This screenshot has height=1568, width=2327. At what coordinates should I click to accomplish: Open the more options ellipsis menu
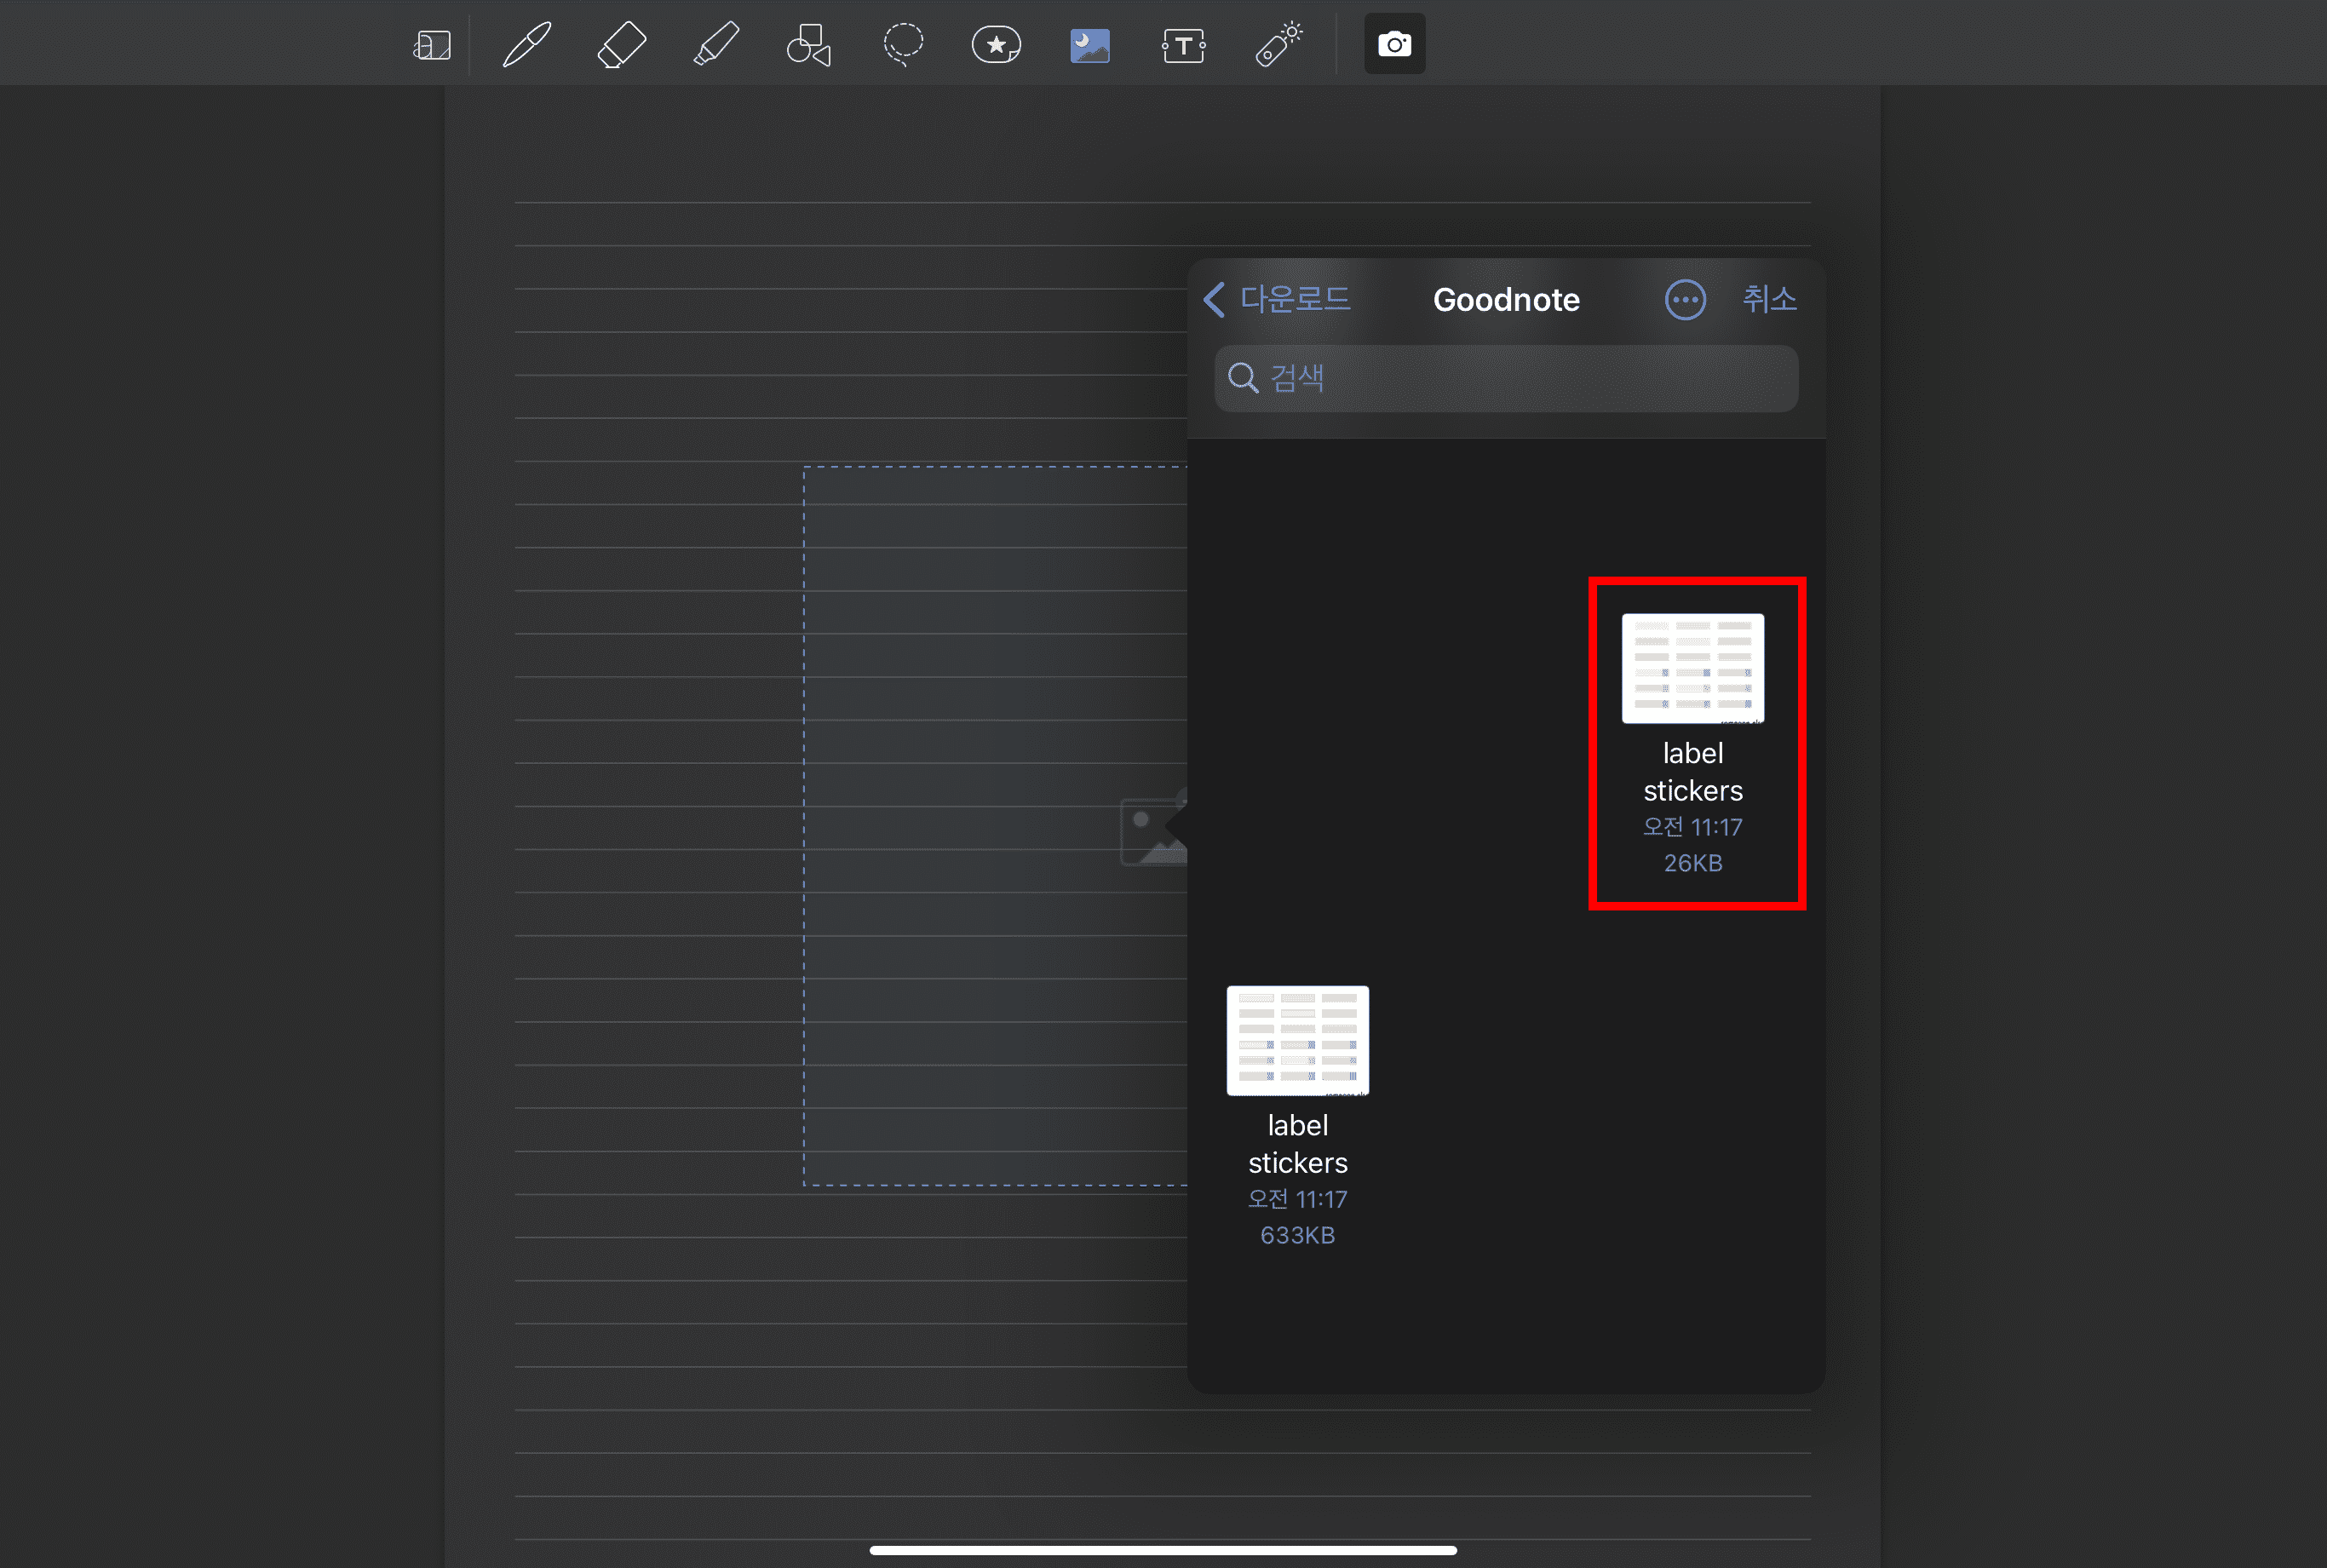1685,299
